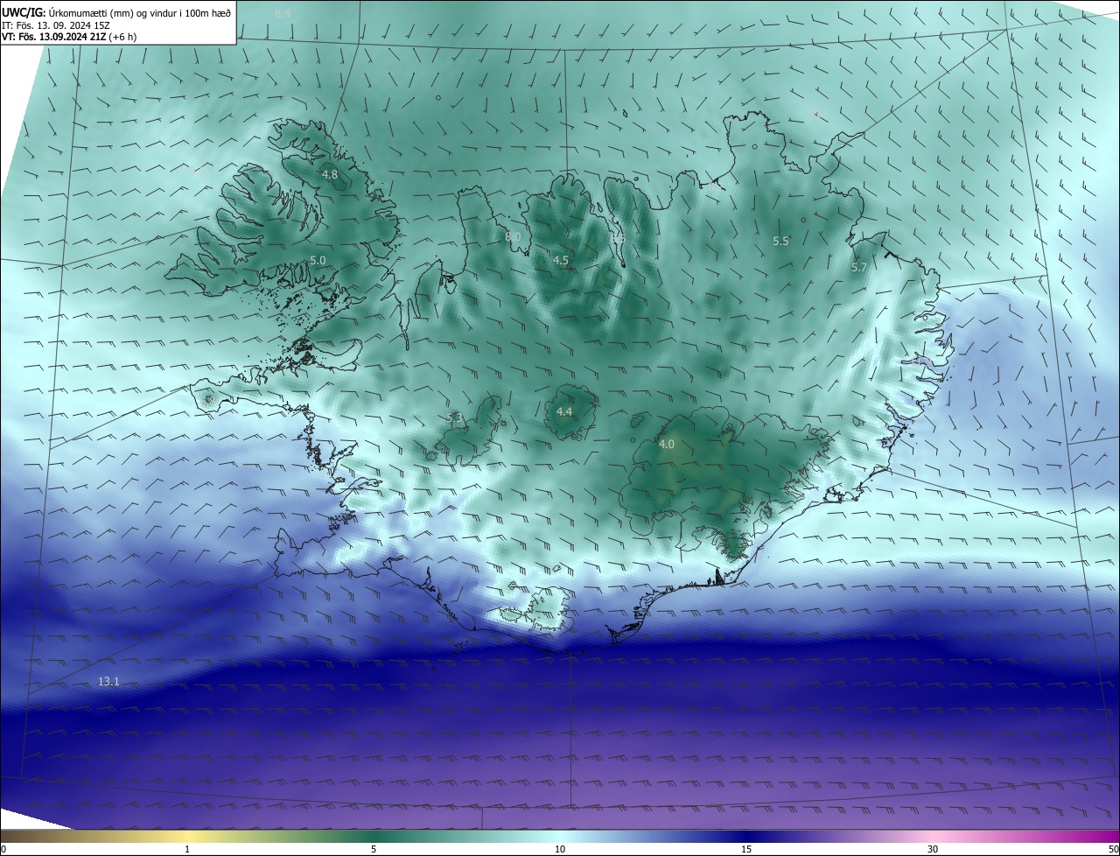The width and height of the screenshot is (1120, 856).
Task: Click the initial time line 'IT: Fös. 13. 09. 2024 15Z'
Action: click(54, 25)
